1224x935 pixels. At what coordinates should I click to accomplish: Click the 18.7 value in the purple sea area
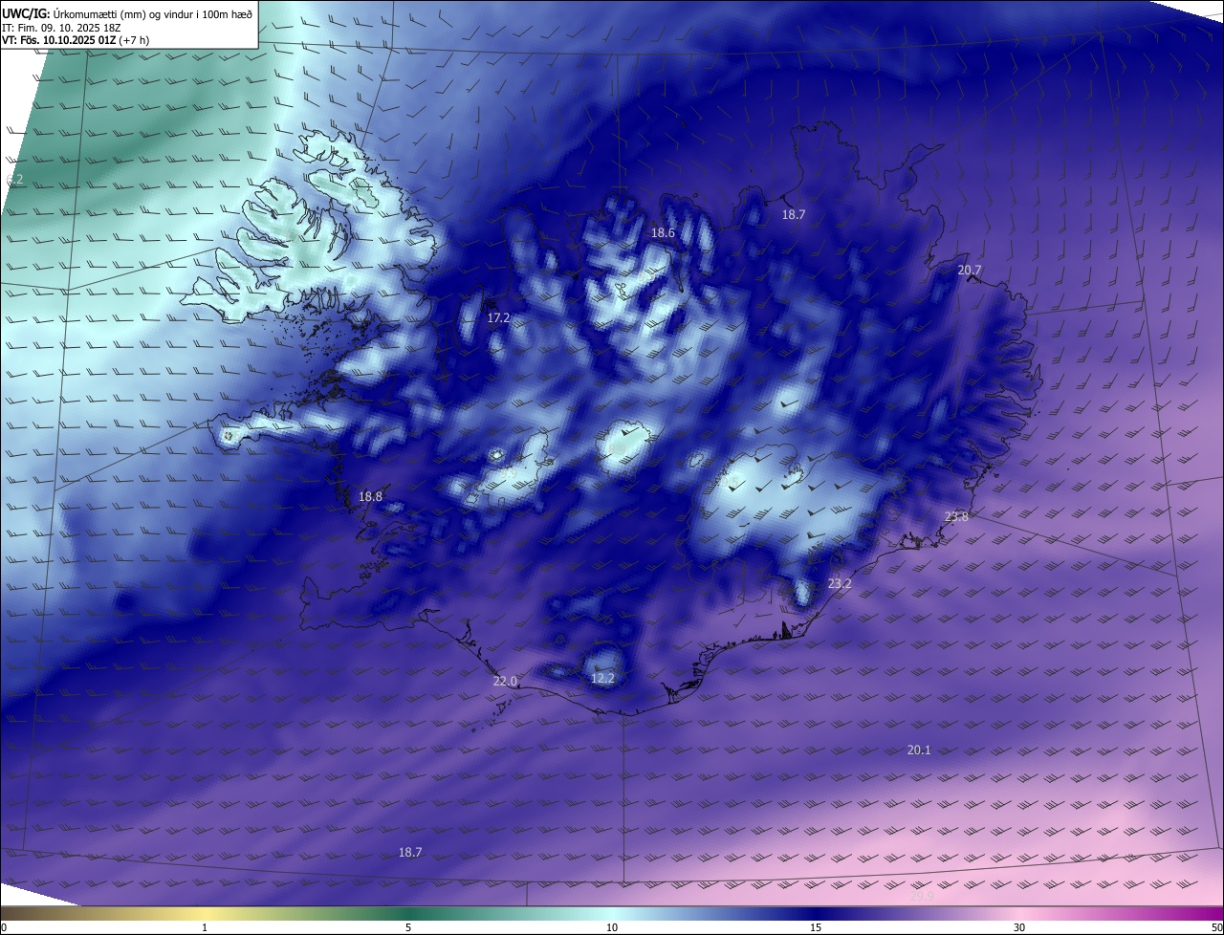click(x=410, y=852)
